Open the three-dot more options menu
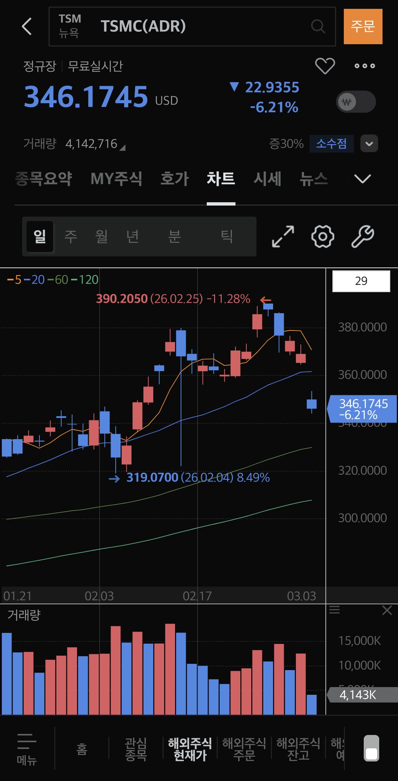 pyautogui.click(x=364, y=66)
